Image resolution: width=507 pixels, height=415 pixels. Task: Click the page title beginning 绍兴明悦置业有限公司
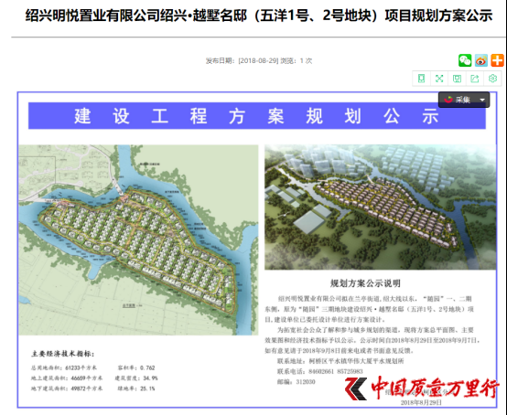click(259, 16)
